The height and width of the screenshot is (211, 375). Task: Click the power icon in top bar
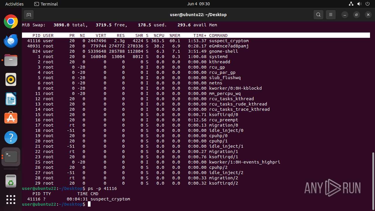pos(367,4)
